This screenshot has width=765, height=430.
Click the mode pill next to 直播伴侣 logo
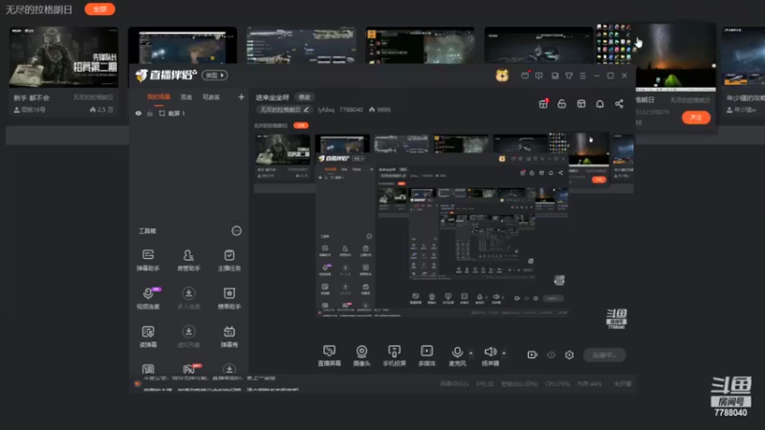215,75
